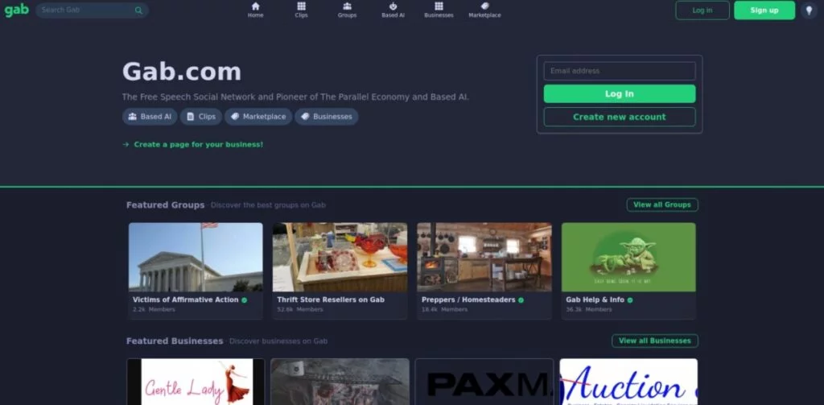Follow Create a page for your business link
Image resolution: width=824 pixels, height=405 pixels.
199,144
